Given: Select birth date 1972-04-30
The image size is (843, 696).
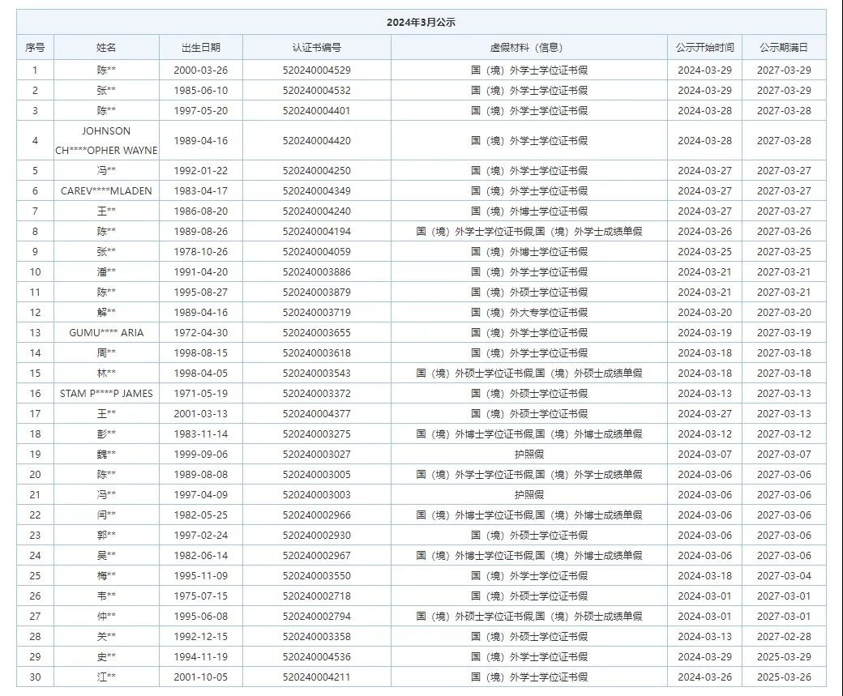Looking at the screenshot, I should tap(200, 333).
